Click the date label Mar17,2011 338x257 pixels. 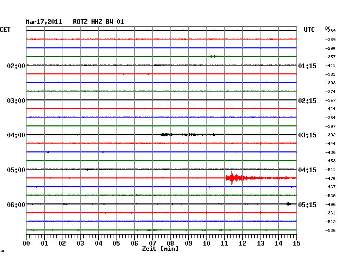coord(44,22)
